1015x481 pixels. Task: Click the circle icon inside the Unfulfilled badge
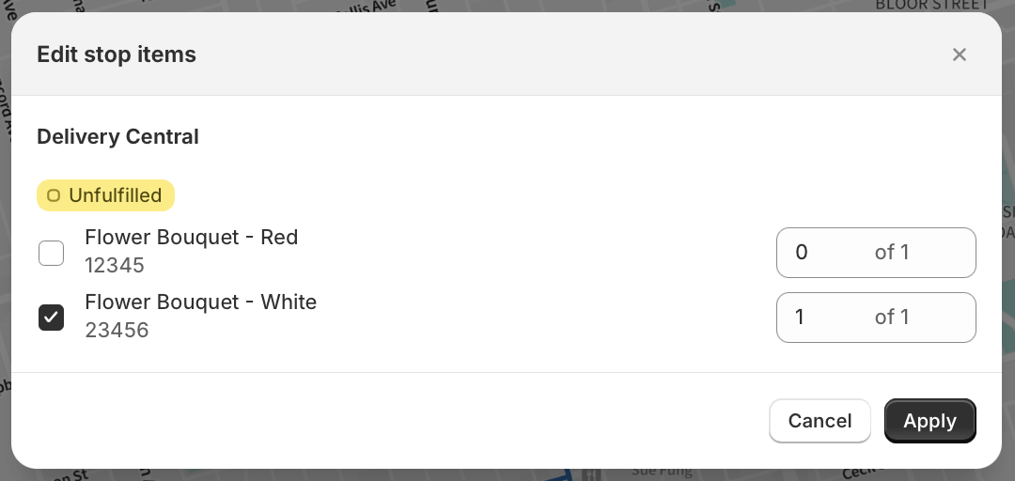(x=54, y=195)
